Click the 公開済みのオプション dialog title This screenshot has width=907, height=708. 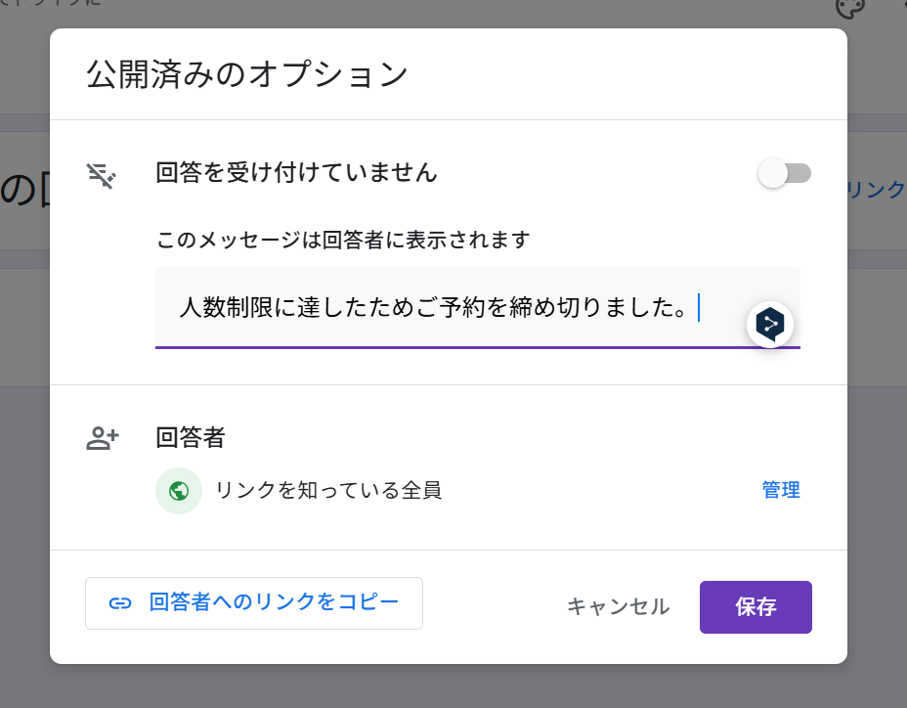coord(247,74)
